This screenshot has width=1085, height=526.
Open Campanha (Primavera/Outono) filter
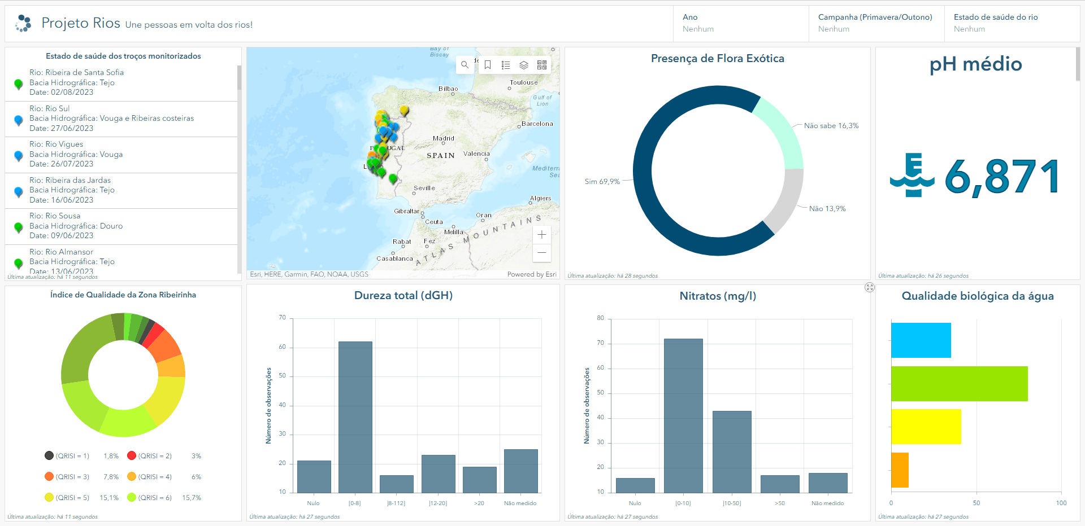876,23
